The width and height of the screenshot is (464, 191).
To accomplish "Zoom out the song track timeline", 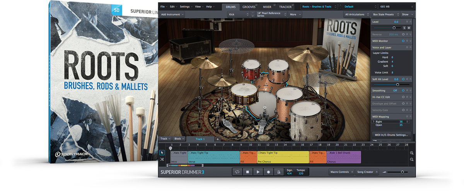I will 412,159.
